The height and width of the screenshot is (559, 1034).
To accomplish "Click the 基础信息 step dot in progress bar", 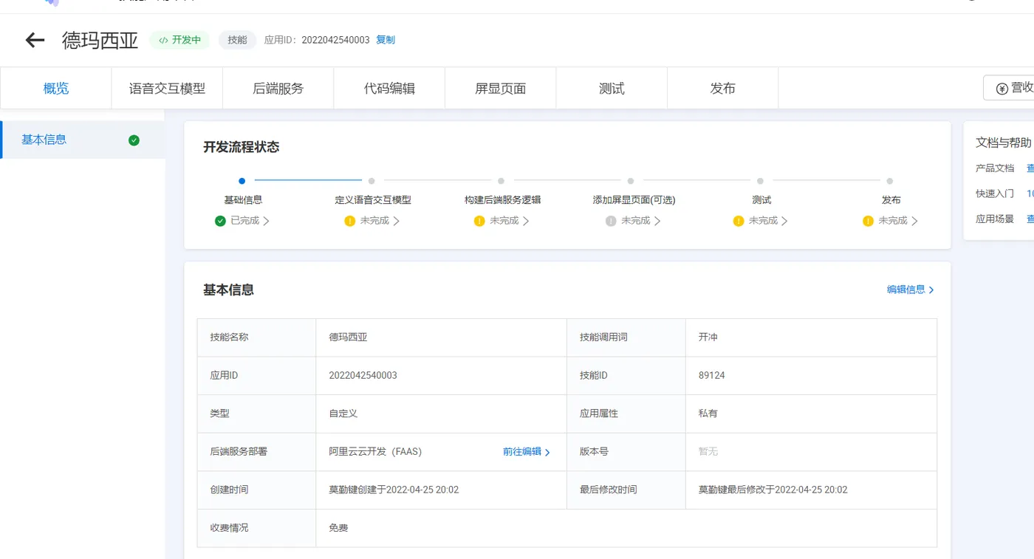I will click(x=242, y=180).
